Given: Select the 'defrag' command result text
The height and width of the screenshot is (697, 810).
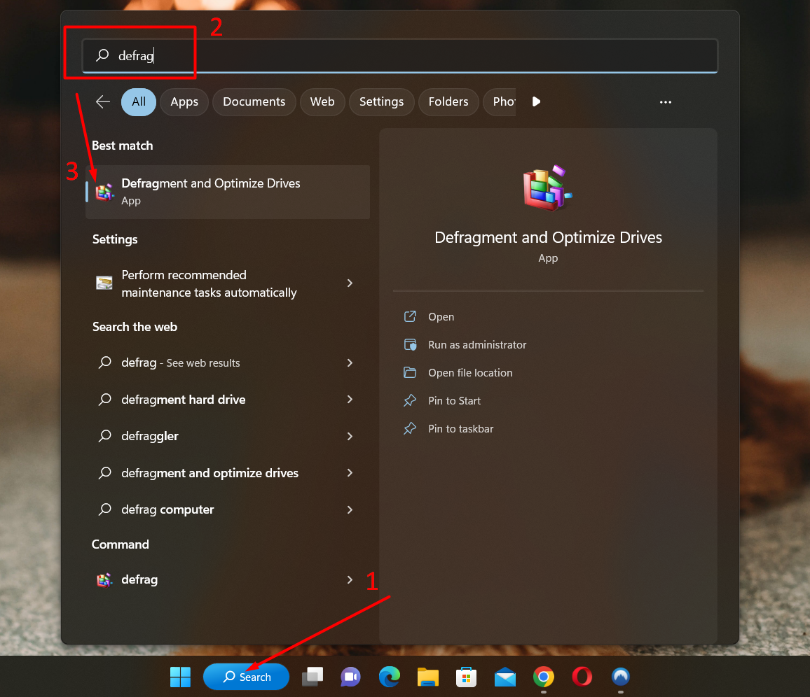Looking at the screenshot, I should pyautogui.click(x=139, y=580).
